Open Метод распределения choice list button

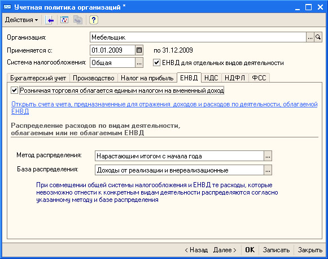click(x=268, y=156)
